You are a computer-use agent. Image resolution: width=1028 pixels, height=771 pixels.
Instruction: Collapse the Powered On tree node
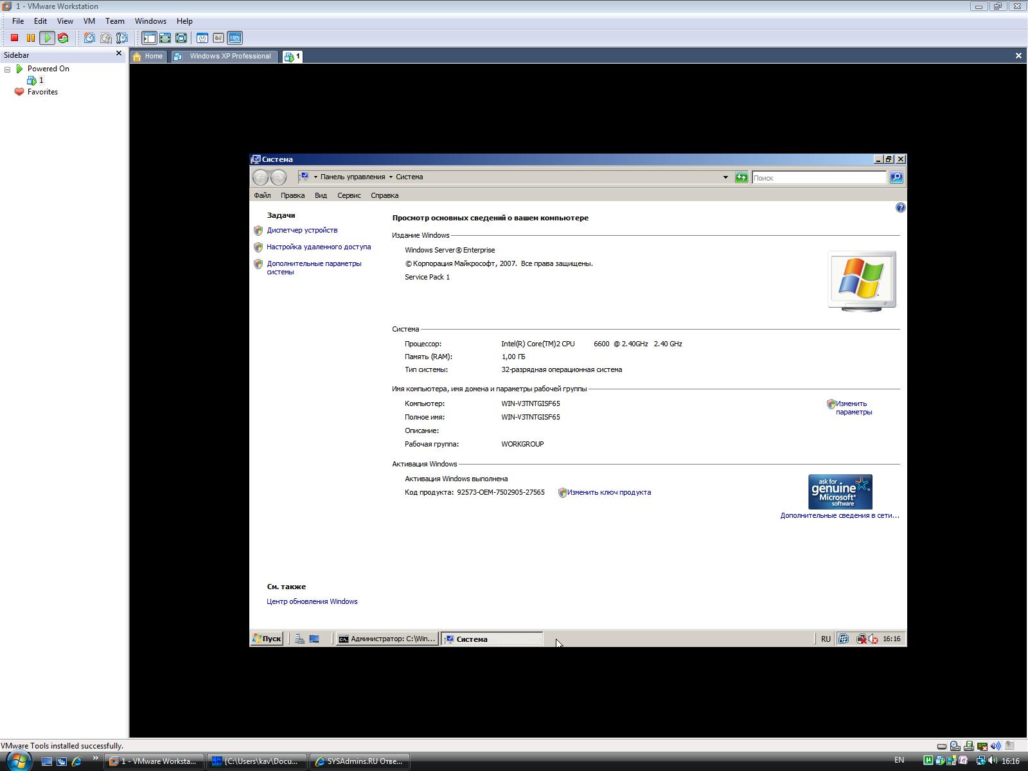point(8,69)
